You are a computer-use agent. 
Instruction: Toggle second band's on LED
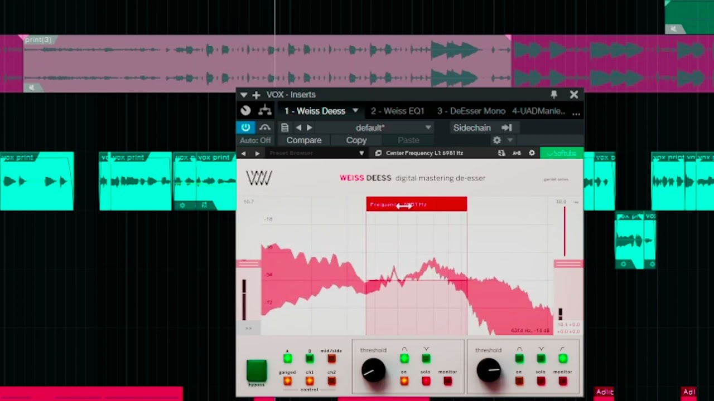point(519,381)
